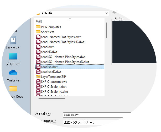Select the PTWTemplates folder name
This screenshot has width=161, height=132.
pyautogui.click(x=51, y=27)
